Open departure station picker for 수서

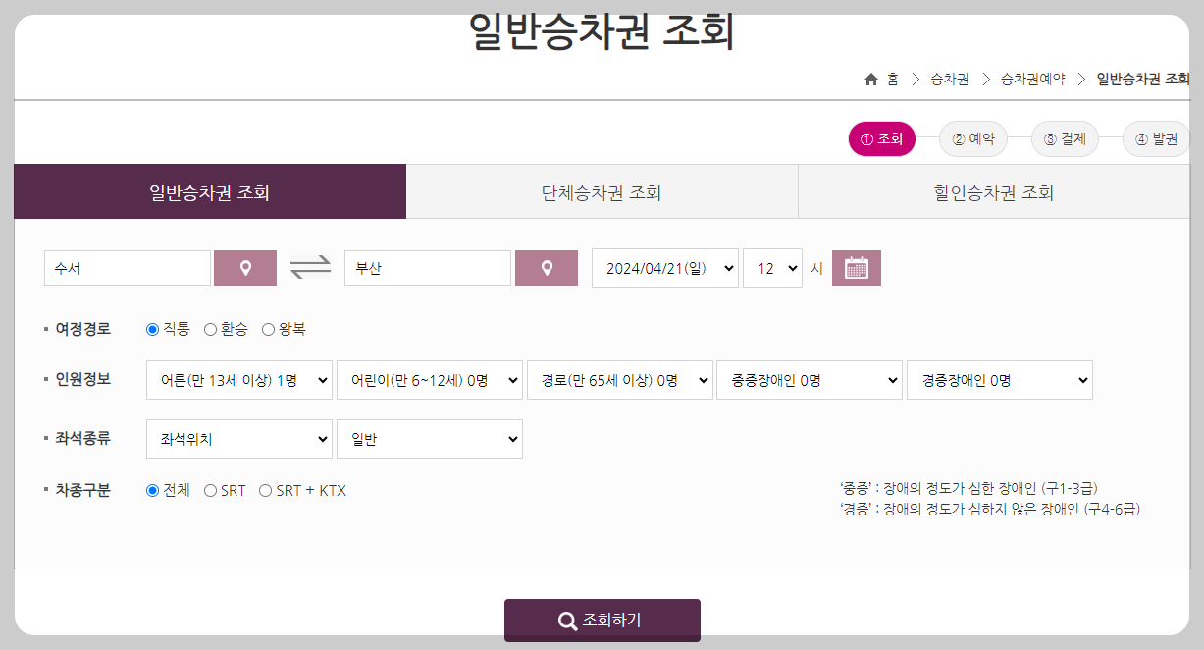click(x=244, y=267)
